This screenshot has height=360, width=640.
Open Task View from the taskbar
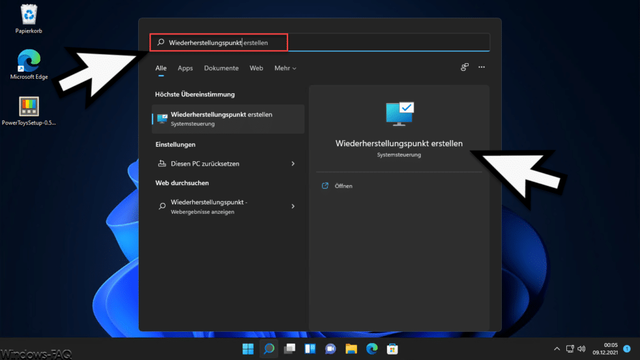[x=289, y=349]
